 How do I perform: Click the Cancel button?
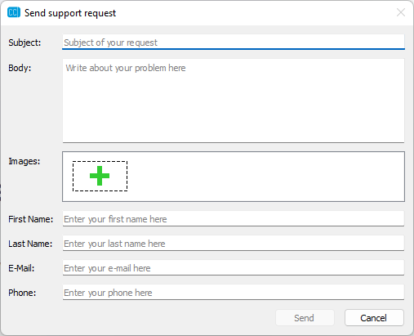(x=374, y=318)
